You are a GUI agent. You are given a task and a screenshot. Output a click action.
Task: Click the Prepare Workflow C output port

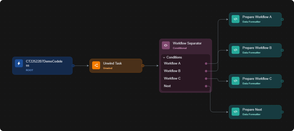(282, 81)
